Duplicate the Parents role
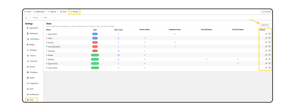Viewport: 295px width, 111px height. (x=269, y=55)
